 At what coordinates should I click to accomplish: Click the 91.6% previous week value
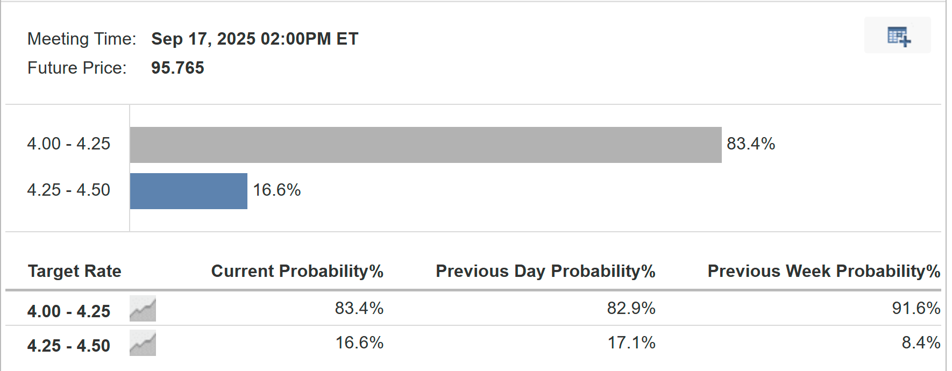(x=915, y=308)
